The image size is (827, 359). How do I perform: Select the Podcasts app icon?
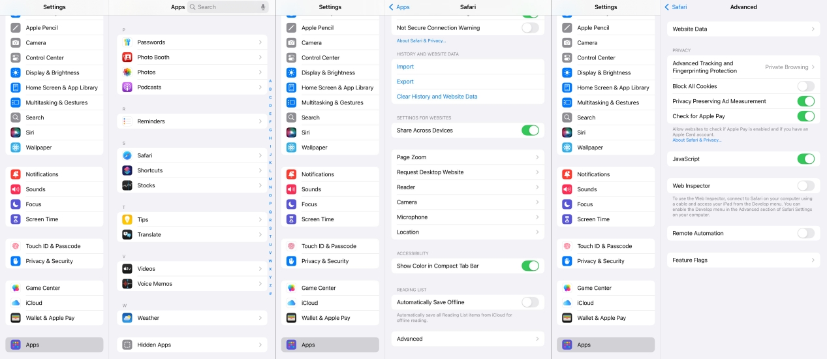coord(127,87)
